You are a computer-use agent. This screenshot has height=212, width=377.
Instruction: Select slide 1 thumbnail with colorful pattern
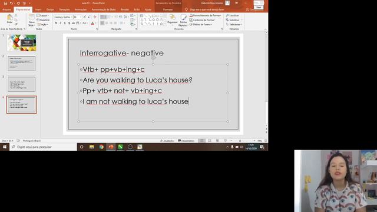(22, 42)
